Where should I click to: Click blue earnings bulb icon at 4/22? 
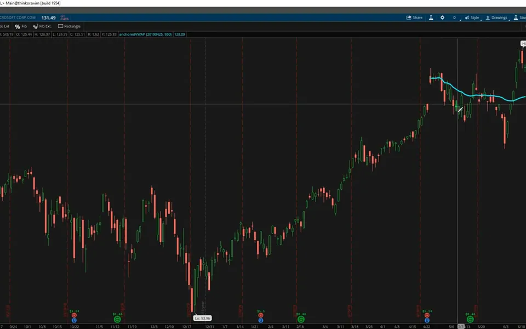427,320
